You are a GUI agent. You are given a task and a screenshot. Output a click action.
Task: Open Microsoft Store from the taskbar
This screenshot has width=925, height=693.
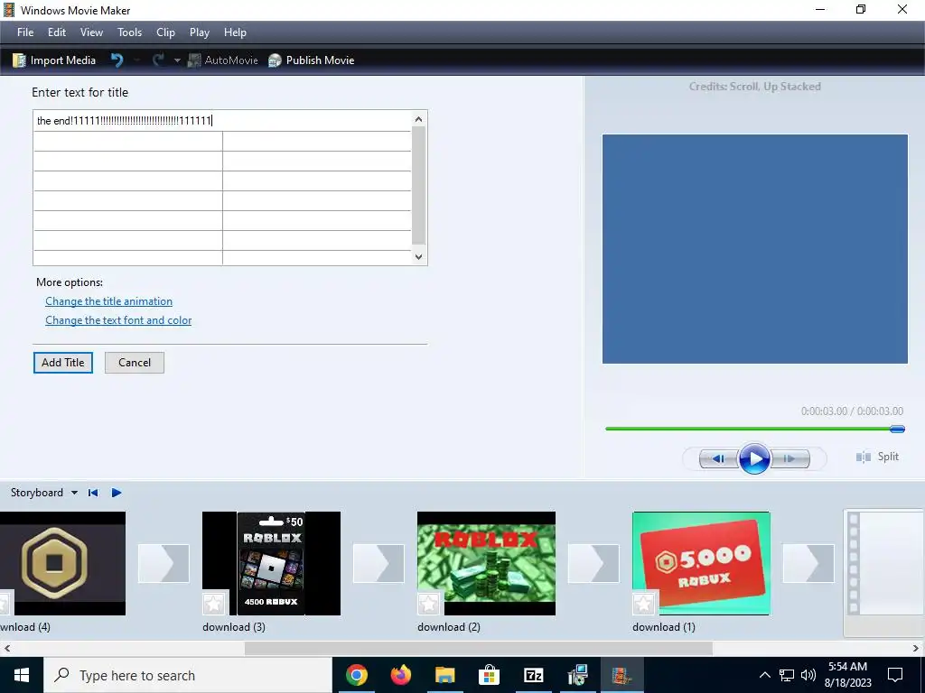(x=489, y=675)
